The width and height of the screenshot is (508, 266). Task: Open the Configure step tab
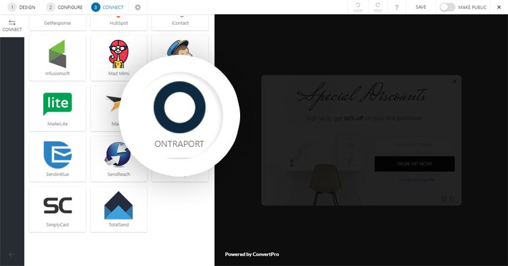tap(64, 7)
